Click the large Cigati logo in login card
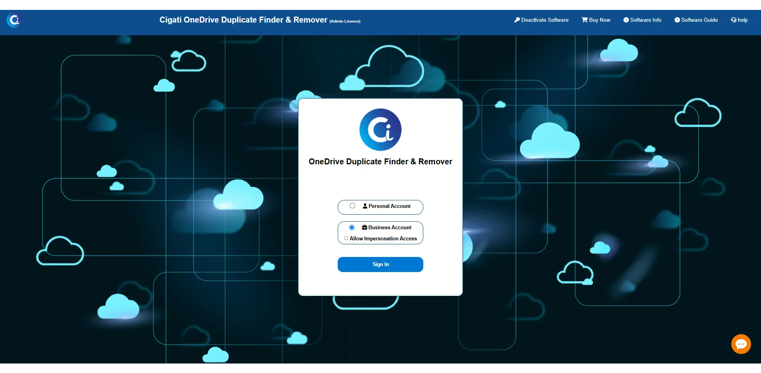Viewport: 761px width, 373px height. [x=380, y=129]
